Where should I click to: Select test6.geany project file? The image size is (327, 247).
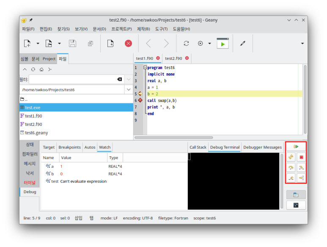pyautogui.click(x=76, y=133)
